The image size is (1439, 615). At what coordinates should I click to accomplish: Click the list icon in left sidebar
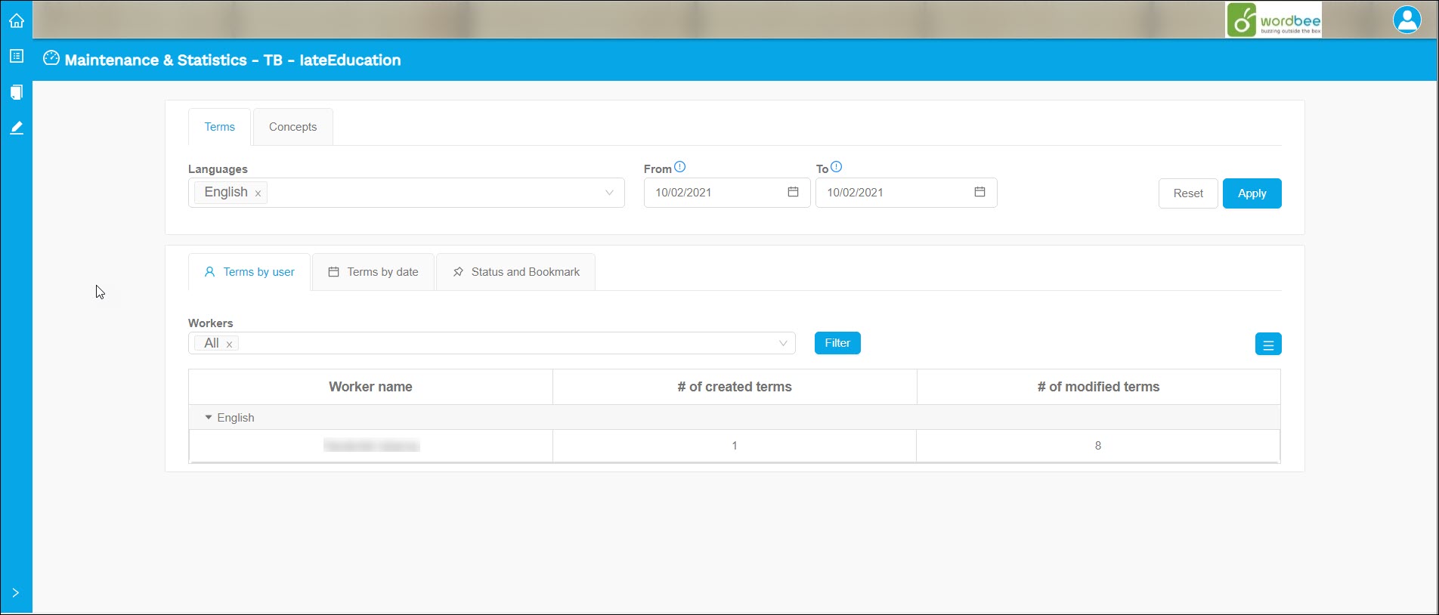(x=16, y=56)
